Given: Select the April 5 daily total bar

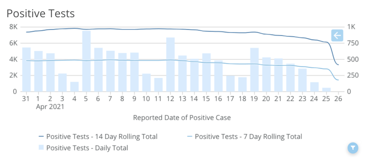Looking at the screenshot, I should click(86, 61).
